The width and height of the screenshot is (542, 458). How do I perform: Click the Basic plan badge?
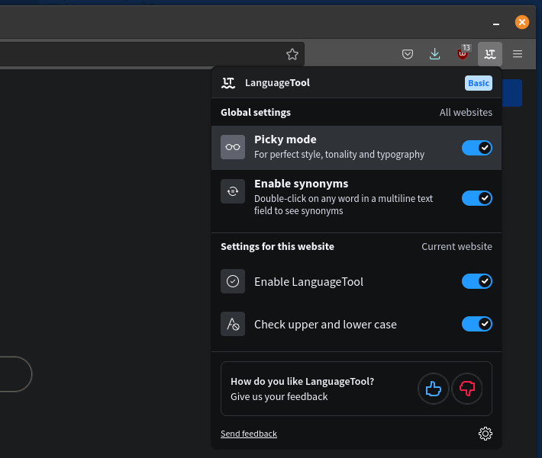[479, 83]
